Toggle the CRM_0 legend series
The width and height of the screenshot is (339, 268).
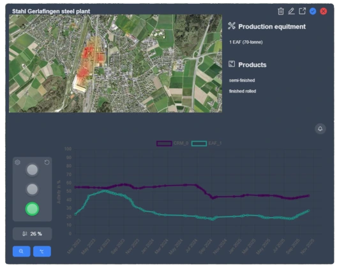(172, 144)
